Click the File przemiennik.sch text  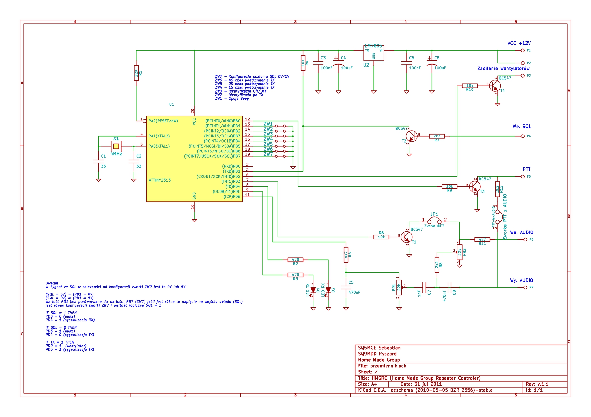382,366
